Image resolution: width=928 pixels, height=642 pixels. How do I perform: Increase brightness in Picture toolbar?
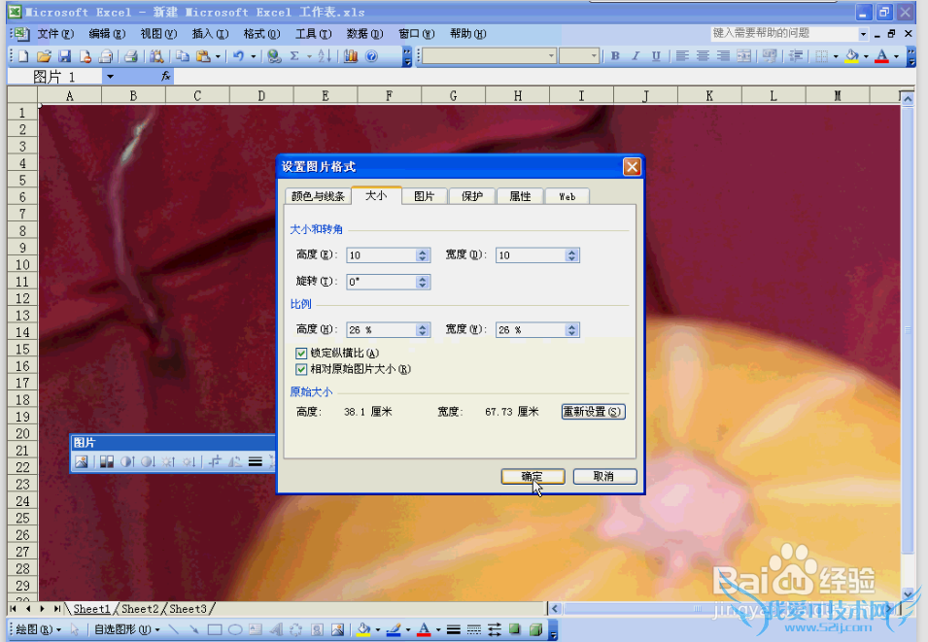169,461
